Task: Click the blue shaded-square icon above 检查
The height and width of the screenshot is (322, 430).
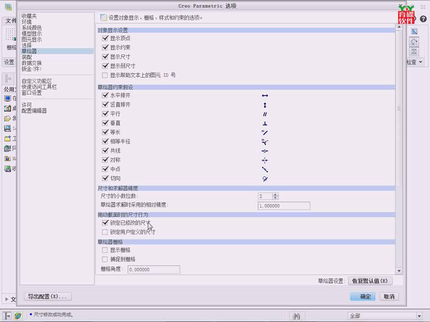Action: (x=414, y=31)
